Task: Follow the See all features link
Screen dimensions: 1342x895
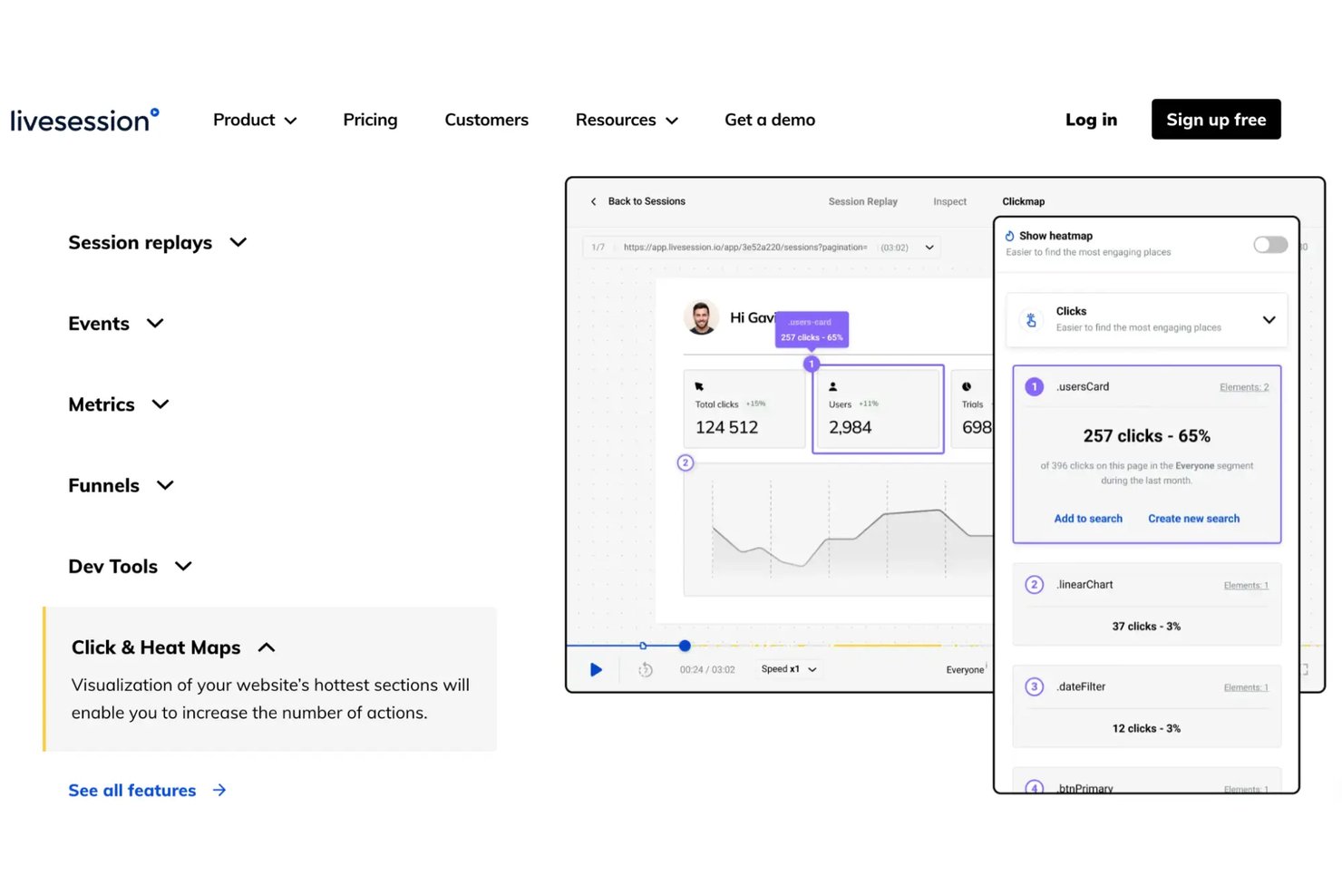Action: tap(147, 791)
